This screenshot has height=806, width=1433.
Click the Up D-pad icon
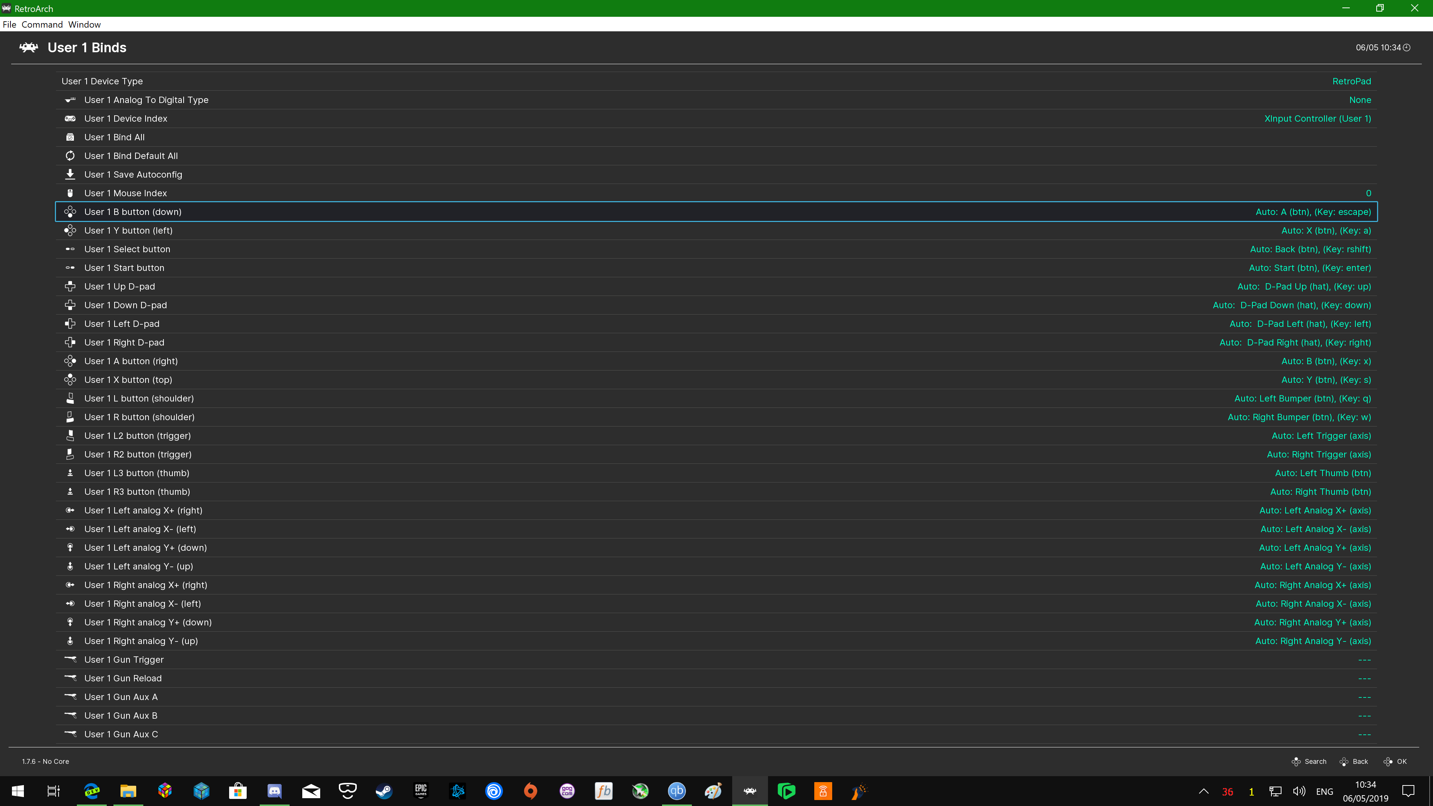70,287
